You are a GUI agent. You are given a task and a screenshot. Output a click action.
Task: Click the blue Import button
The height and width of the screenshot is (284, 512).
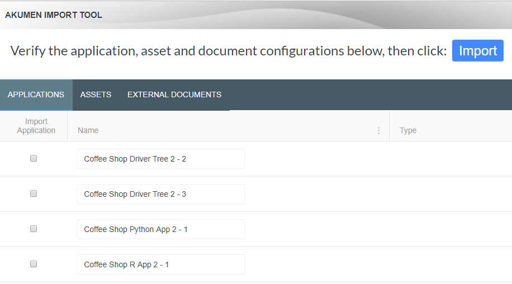point(477,51)
